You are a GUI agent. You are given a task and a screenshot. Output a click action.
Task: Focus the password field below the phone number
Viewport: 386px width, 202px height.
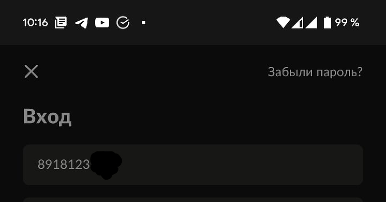[193, 200]
